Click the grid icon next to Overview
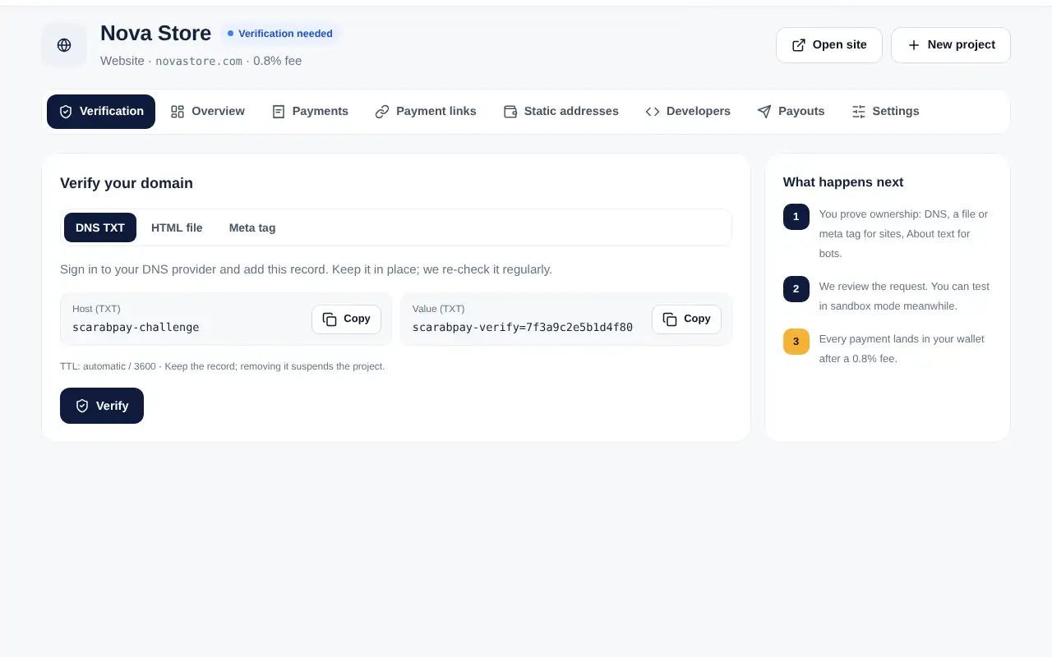This screenshot has height=657, width=1052. 178,112
